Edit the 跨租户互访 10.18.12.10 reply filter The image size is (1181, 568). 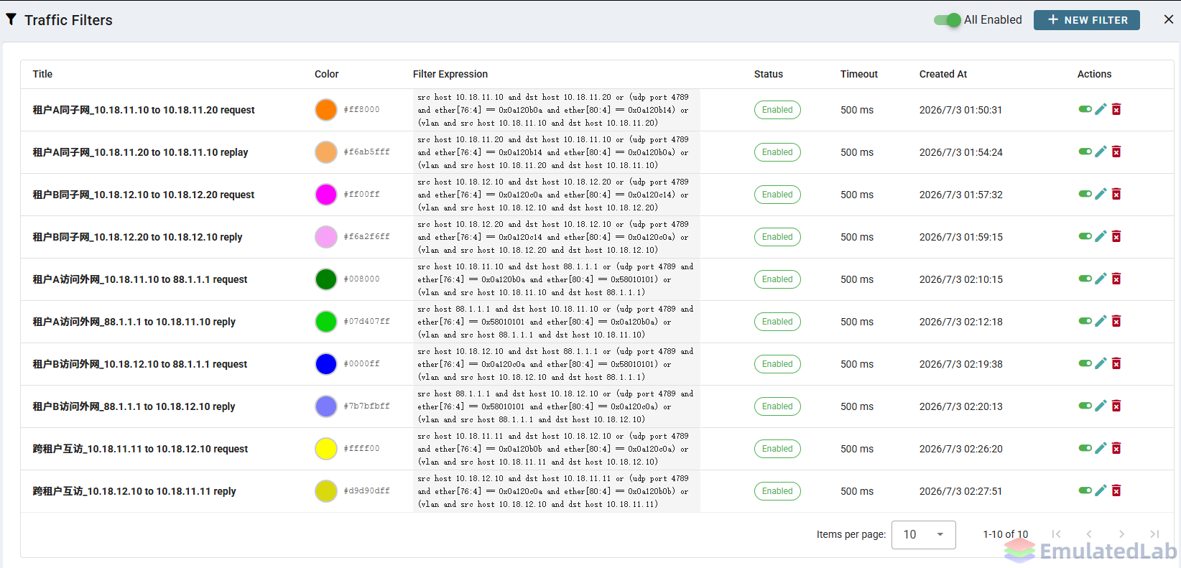click(1101, 490)
